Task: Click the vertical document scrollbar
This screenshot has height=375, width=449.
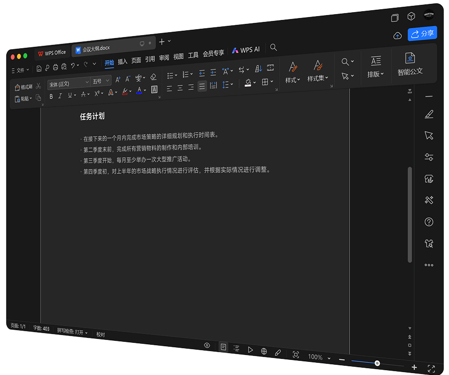Action: click(x=409, y=215)
